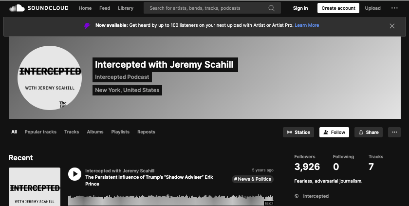
Task: Click the New York, United States location
Action: click(127, 90)
